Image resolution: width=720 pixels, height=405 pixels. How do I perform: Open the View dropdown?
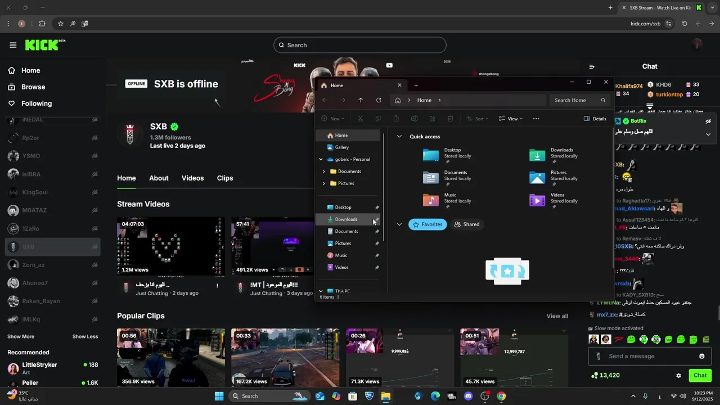tap(511, 119)
